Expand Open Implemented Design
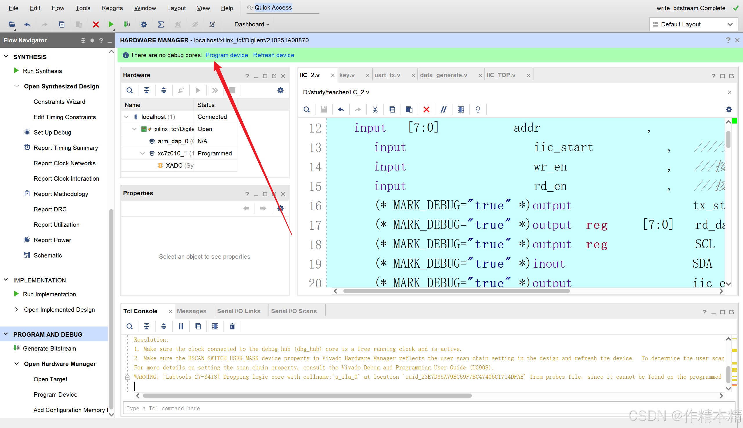Image resolution: width=743 pixels, height=428 pixels. pyautogui.click(x=17, y=309)
